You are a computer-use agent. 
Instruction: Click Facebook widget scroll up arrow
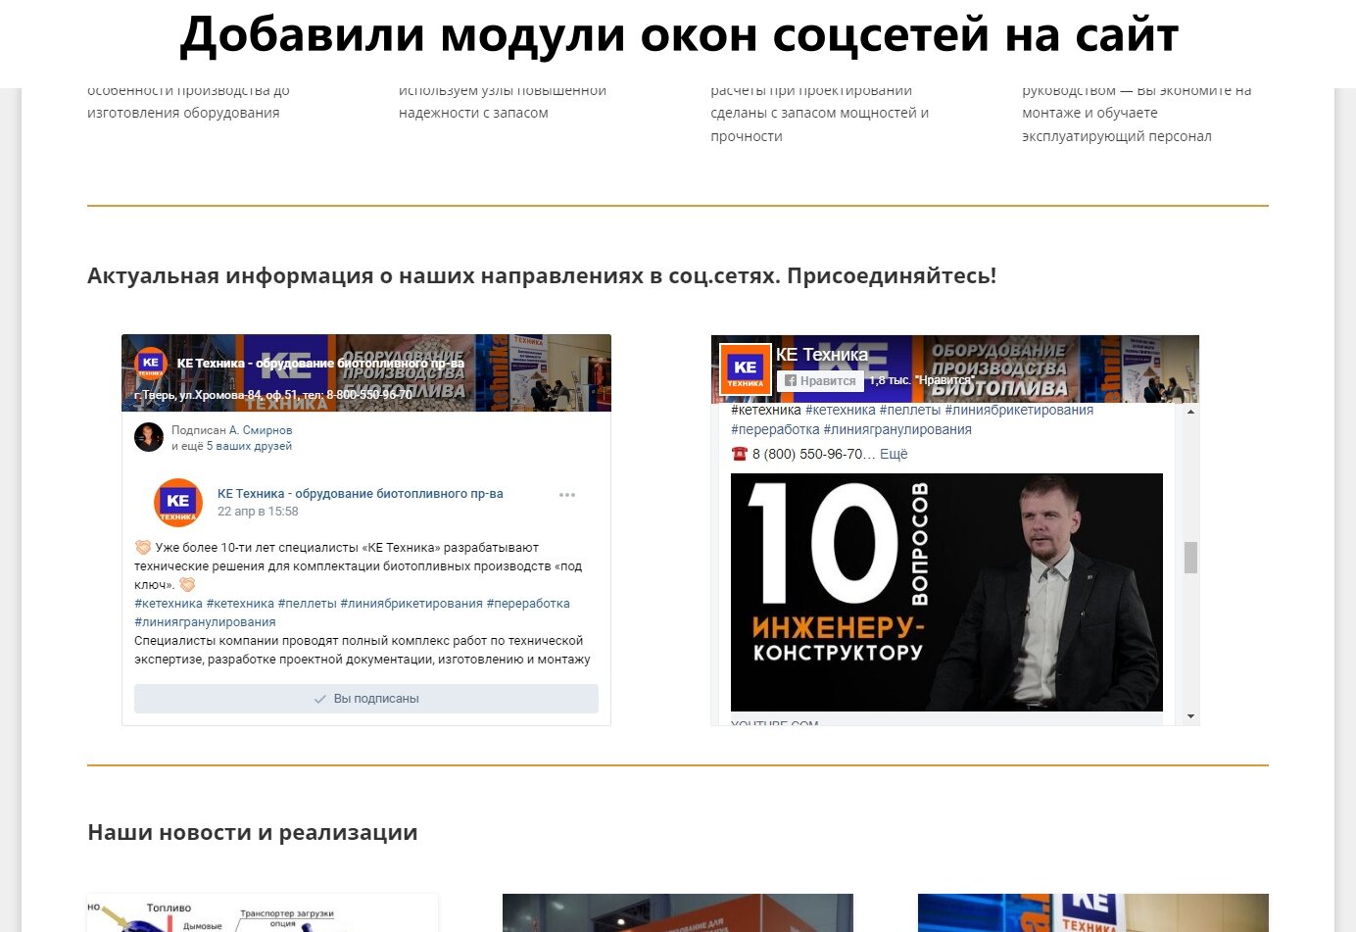coord(1190,412)
